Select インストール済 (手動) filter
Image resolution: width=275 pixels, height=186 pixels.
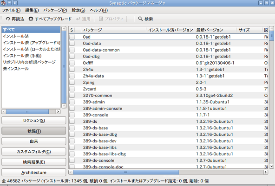31,56
